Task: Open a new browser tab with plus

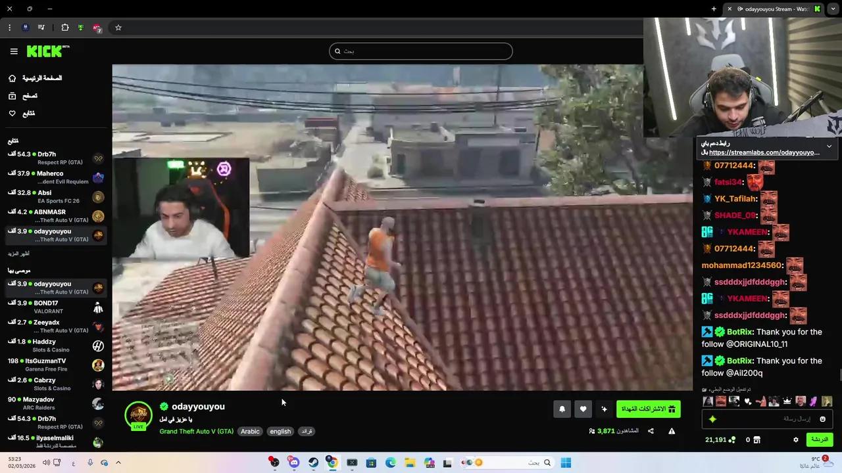Action: (x=714, y=9)
